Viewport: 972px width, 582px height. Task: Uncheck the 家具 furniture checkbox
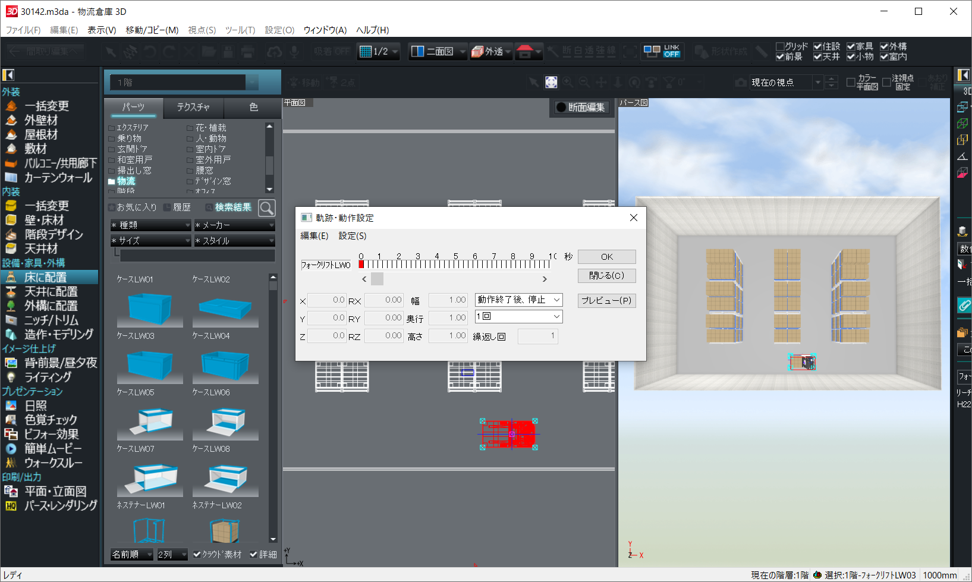point(851,46)
